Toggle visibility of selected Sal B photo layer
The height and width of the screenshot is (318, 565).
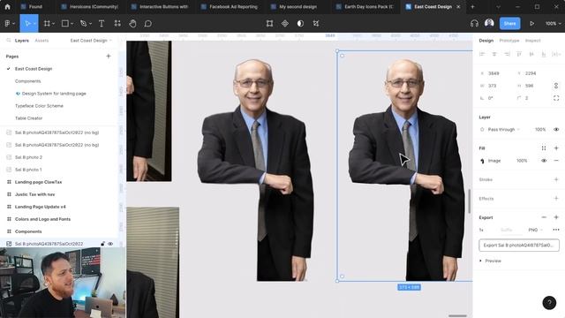pos(110,244)
